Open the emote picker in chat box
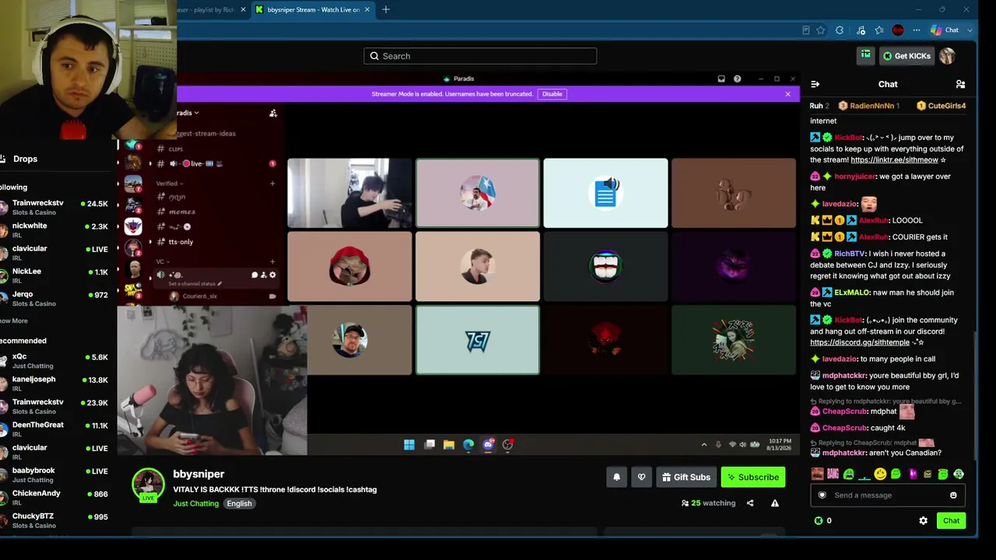 click(x=953, y=495)
